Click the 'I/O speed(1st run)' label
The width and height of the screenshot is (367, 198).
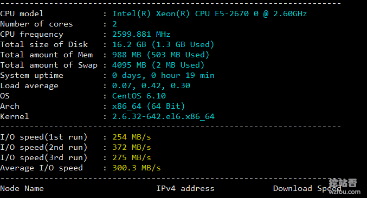coord(44,137)
